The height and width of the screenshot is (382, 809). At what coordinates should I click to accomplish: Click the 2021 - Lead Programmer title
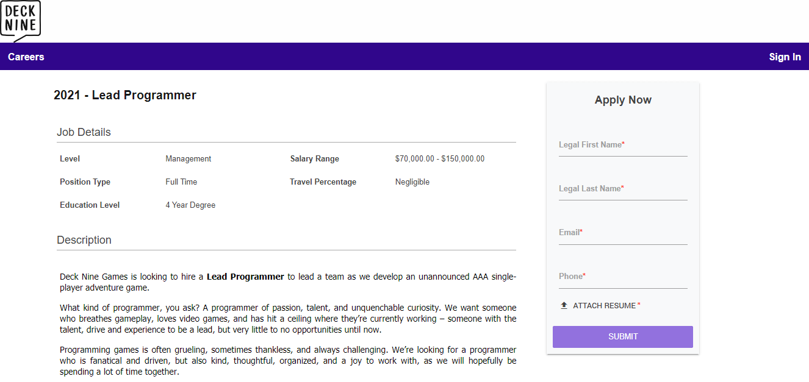pos(125,95)
